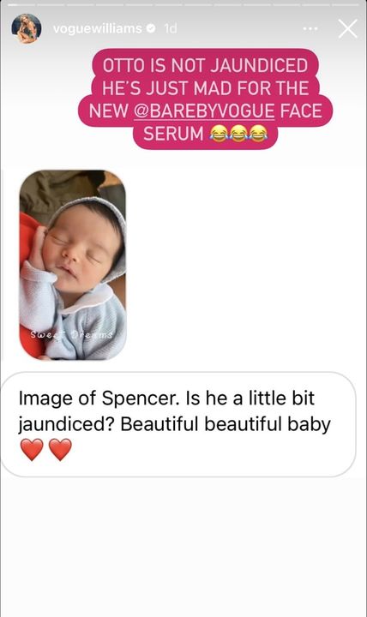
Task: Tap the laughing-crying emojis in the caption
Action: [238, 134]
